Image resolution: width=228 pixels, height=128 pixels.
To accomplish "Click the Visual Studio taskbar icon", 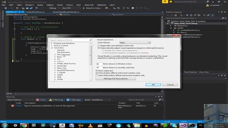I will click(x=183, y=126).
